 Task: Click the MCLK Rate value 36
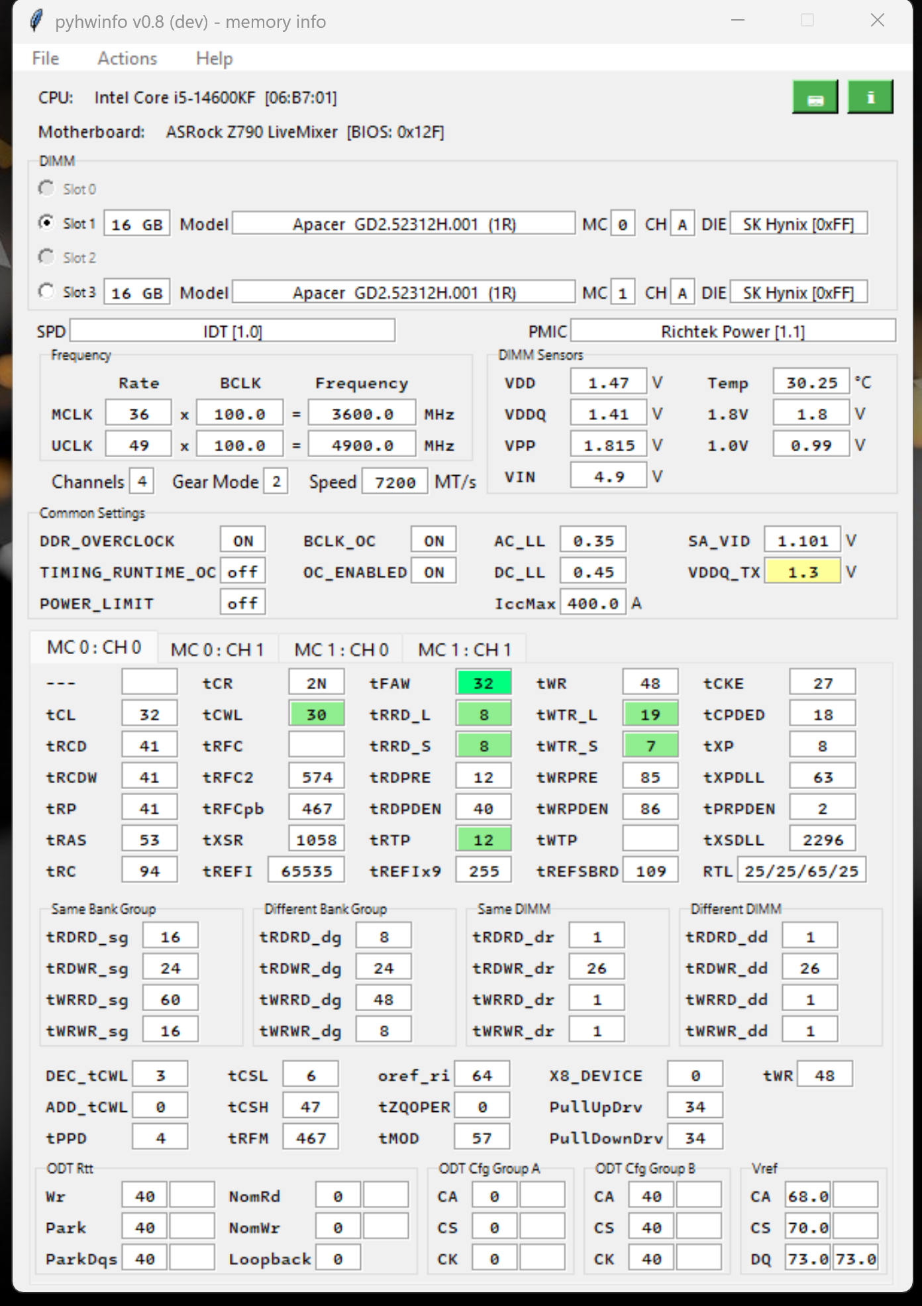tap(138, 413)
